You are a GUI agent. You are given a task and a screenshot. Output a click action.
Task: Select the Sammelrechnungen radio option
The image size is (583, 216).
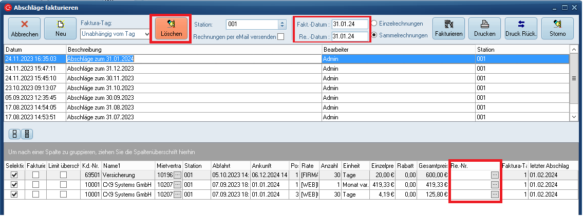(374, 35)
